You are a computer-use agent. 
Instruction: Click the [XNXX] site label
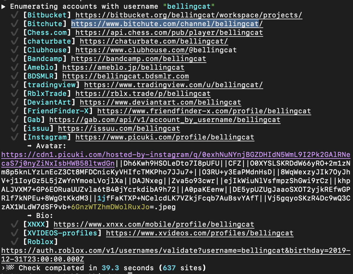[36, 224]
